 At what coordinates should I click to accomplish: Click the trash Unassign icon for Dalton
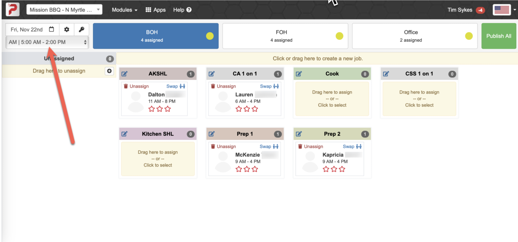(126, 86)
